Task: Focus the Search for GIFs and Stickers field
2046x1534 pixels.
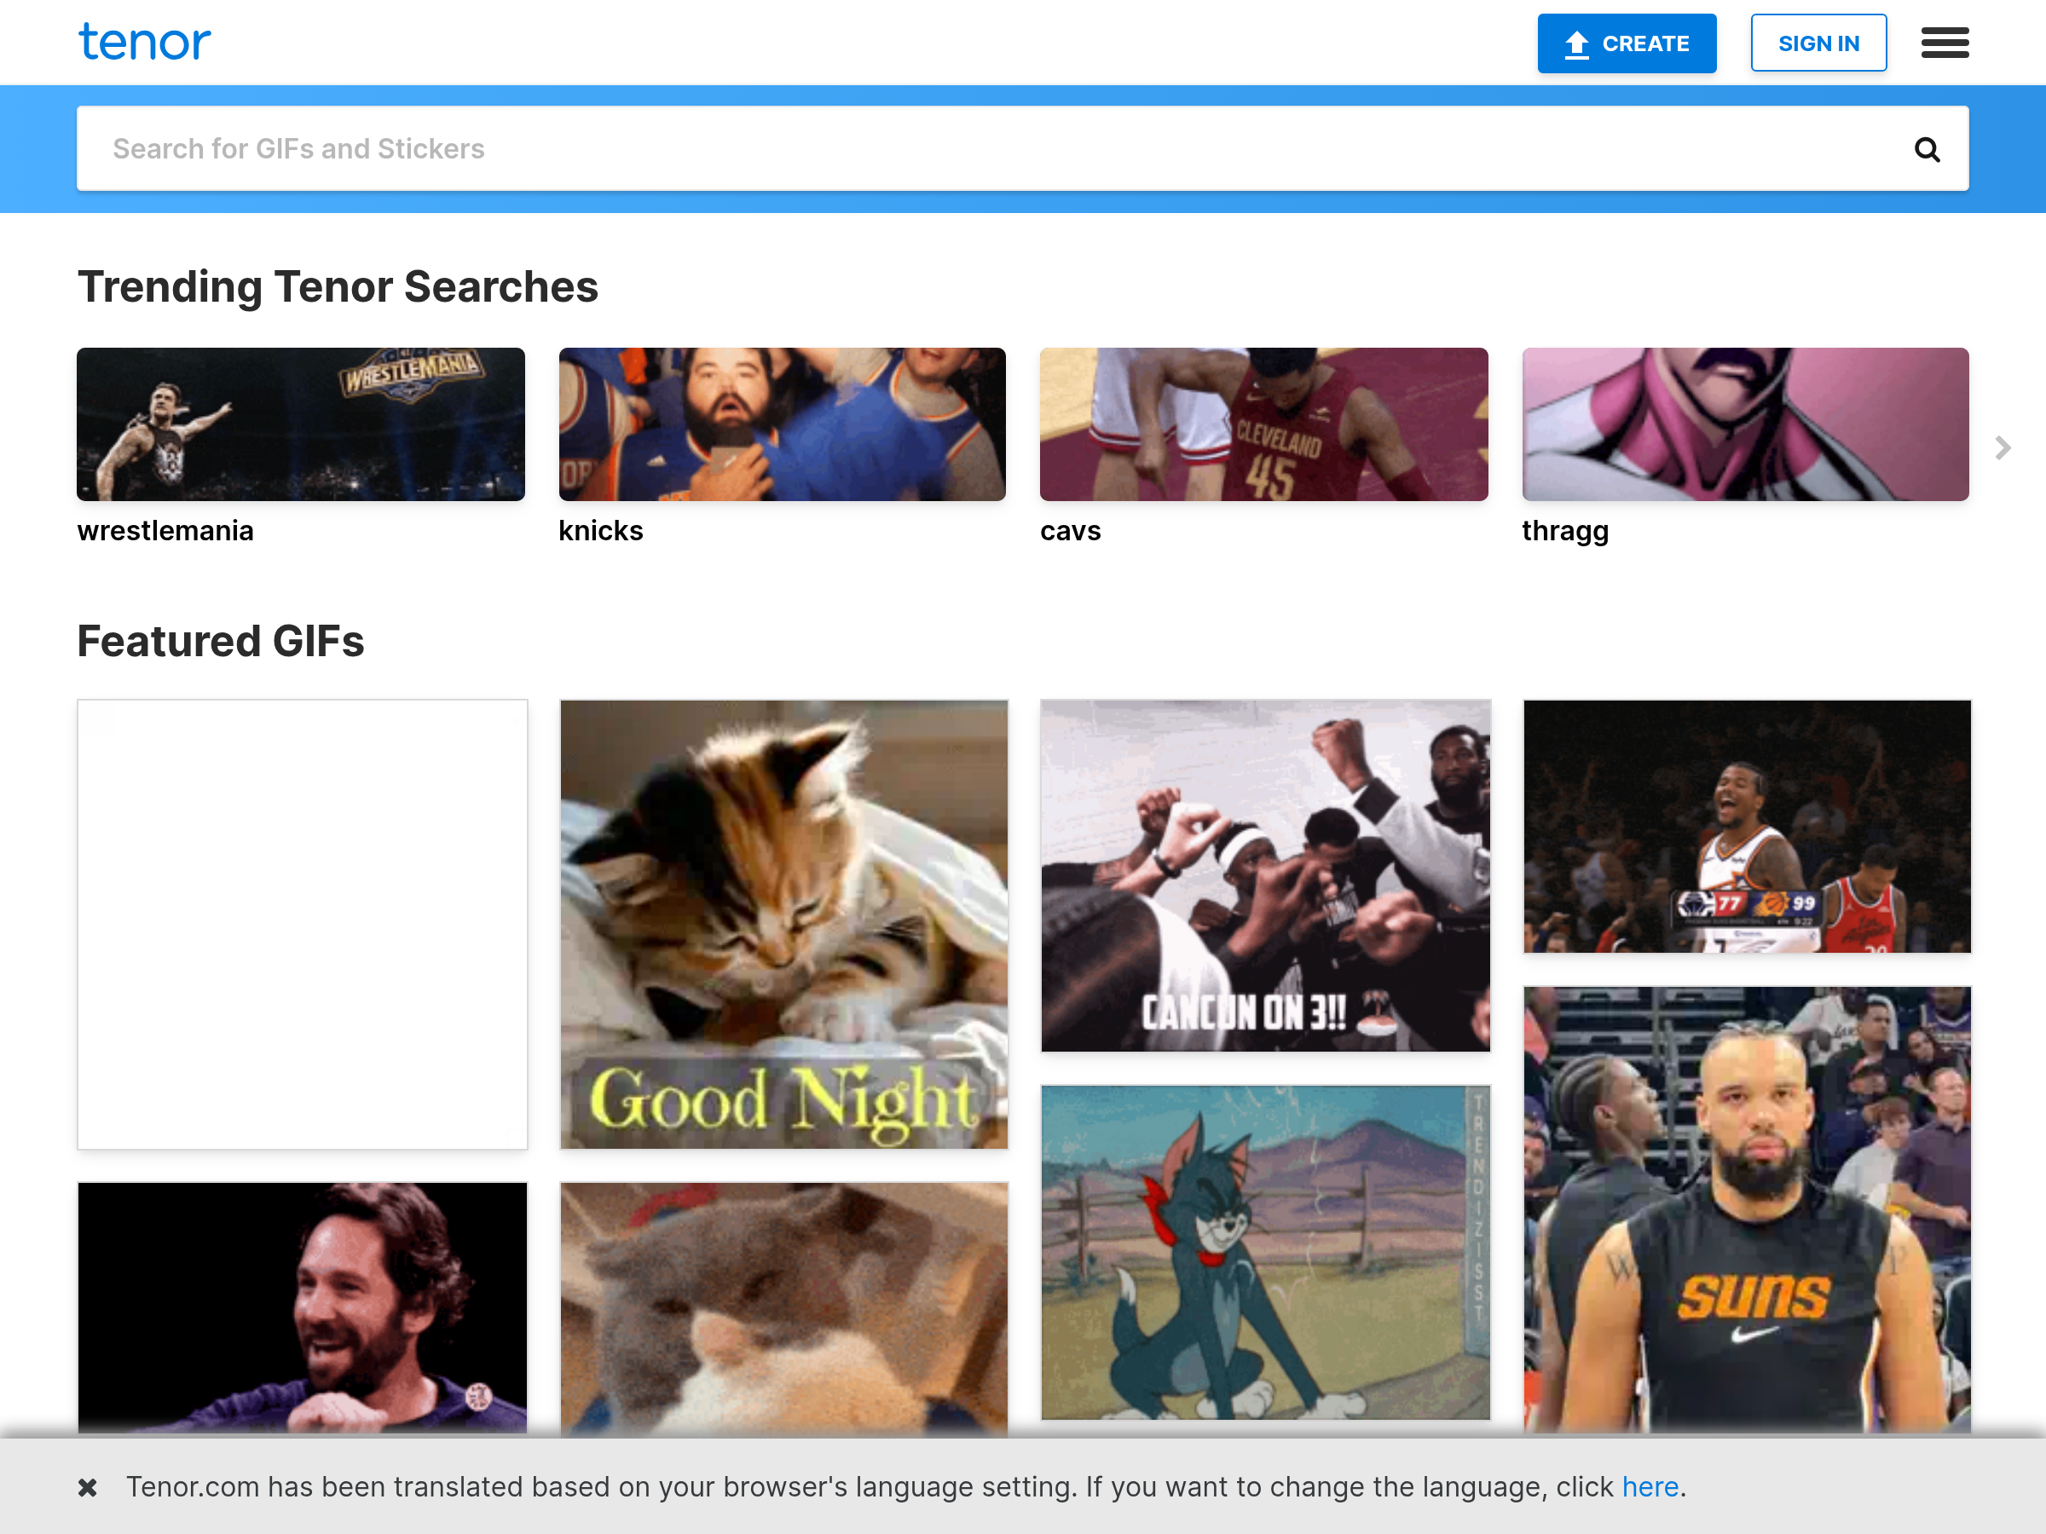Action: [1022, 149]
